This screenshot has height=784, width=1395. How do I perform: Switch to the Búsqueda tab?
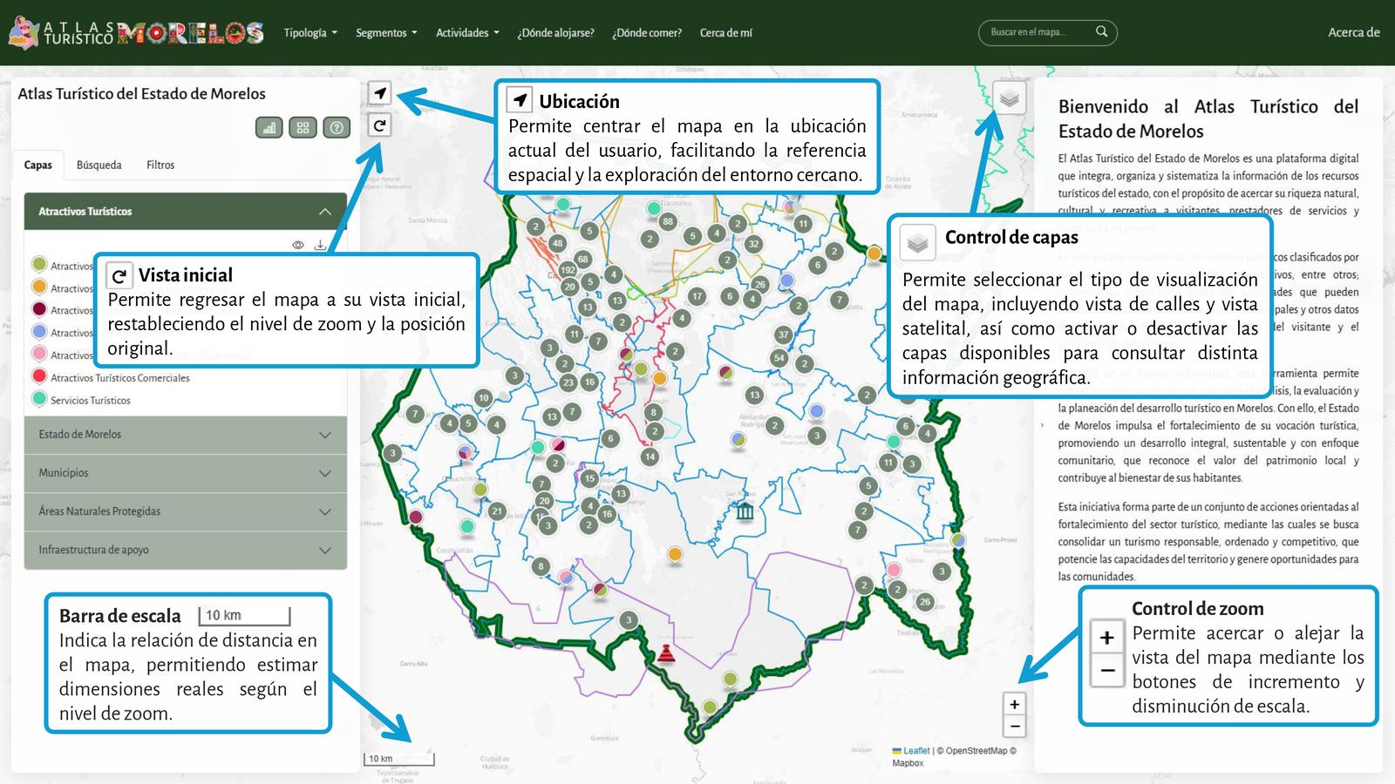click(99, 165)
